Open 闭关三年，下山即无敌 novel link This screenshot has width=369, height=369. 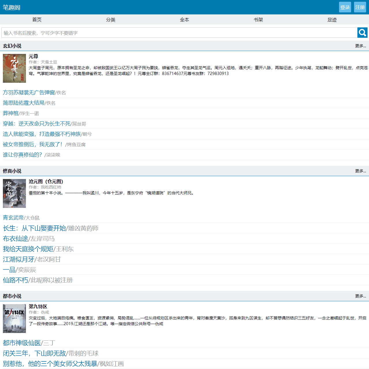[x=34, y=353]
